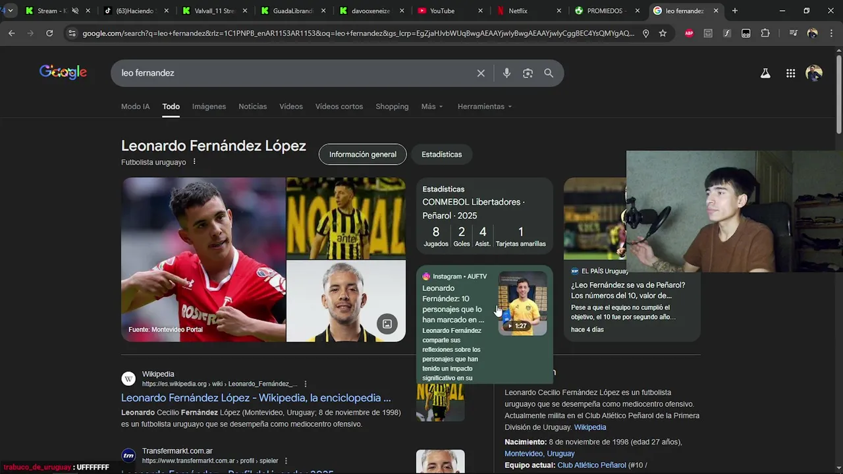Open the Transfermarkt result thumbnail
The height and width of the screenshot is (474, 843).
point(441,461)
